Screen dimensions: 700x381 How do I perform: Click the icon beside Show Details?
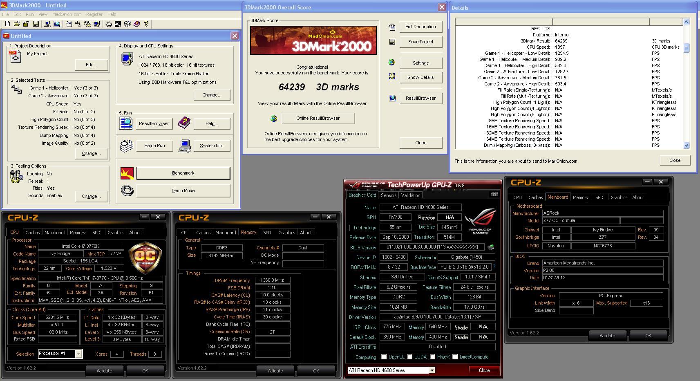pos(392,76)
